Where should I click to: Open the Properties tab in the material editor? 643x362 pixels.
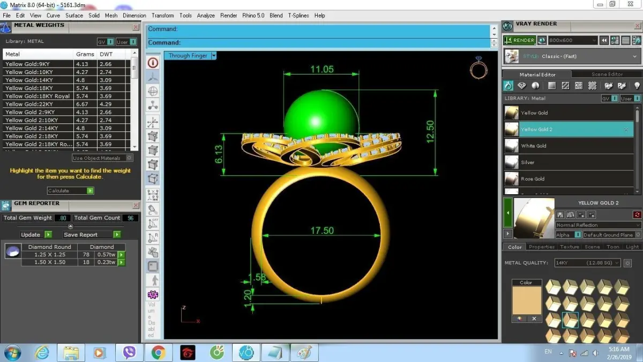pos(542,247)
